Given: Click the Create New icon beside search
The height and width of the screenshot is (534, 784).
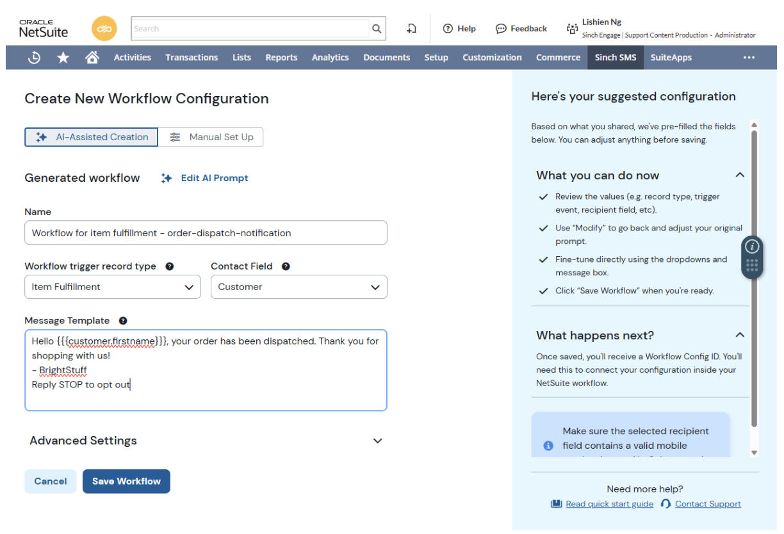Looking at the screenshot, I should pos(411,29).
